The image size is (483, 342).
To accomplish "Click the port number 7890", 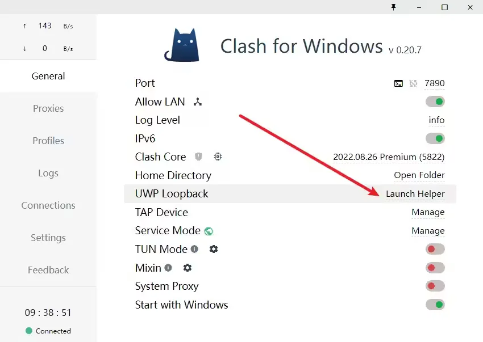I will (x=435, y=83).
